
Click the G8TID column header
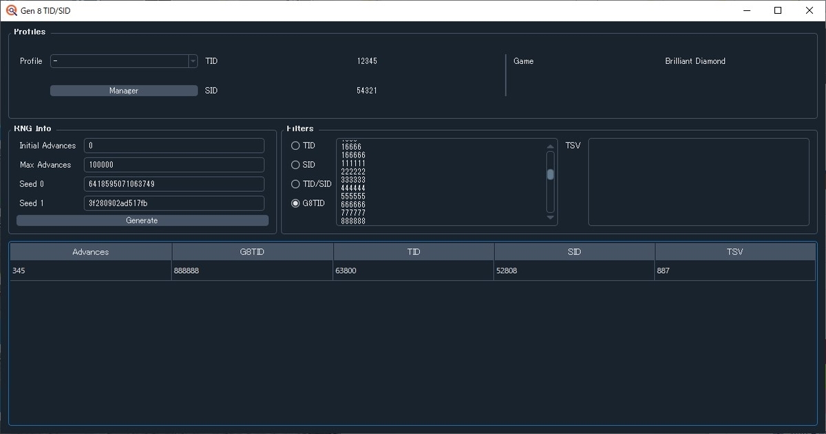(252, 251)
